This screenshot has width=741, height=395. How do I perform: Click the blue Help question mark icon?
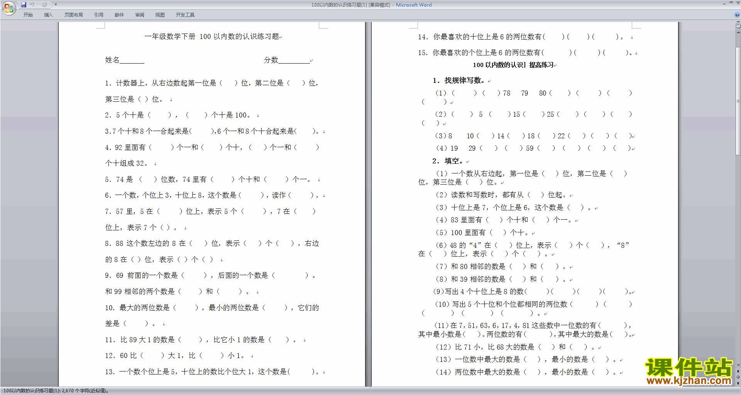point(737,15)
